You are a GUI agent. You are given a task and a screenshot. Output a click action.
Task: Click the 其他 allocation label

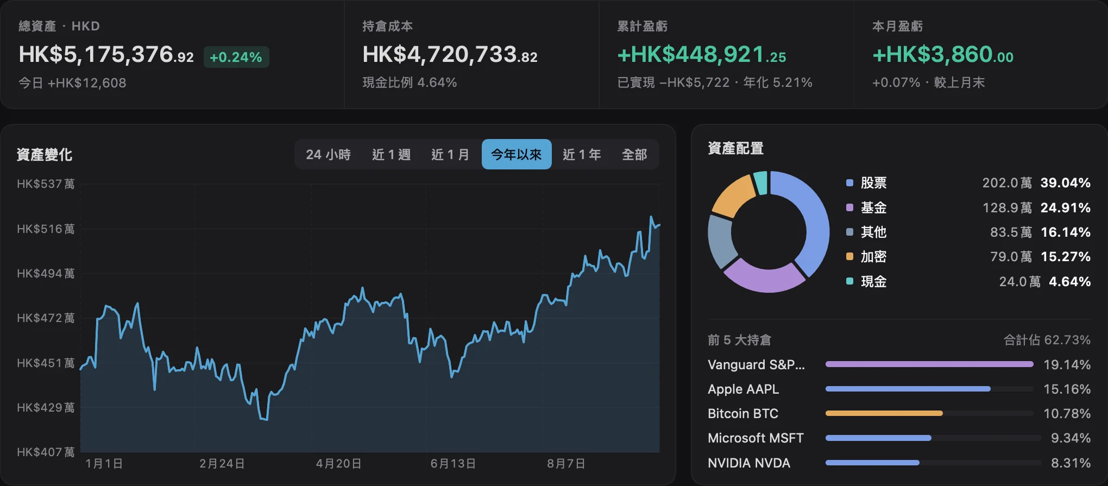pos(873,232)
